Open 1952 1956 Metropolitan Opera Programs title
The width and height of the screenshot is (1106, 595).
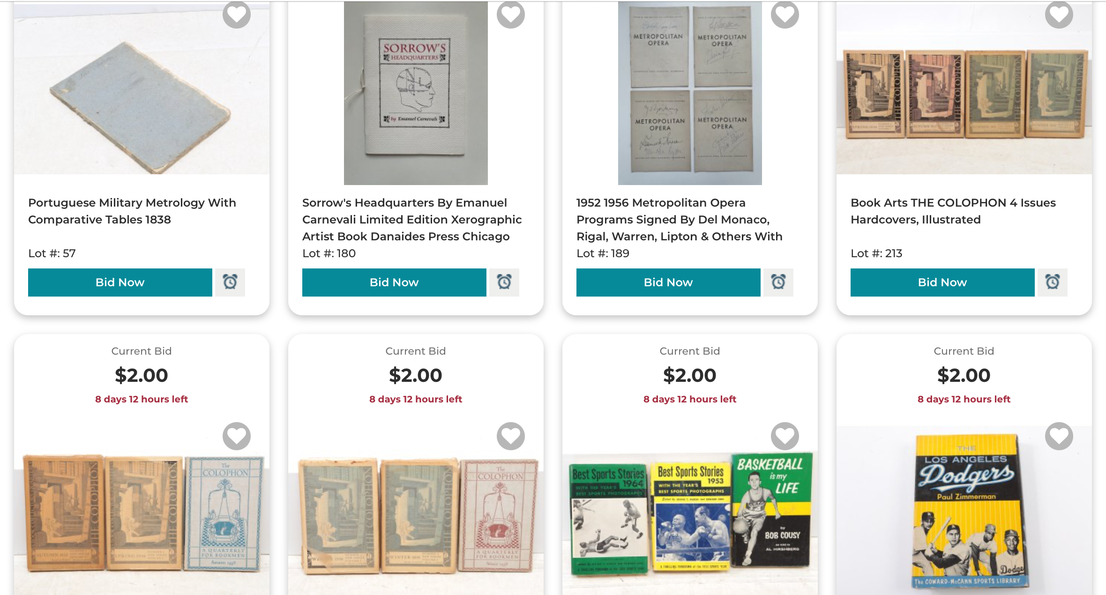tap(680, 220)
